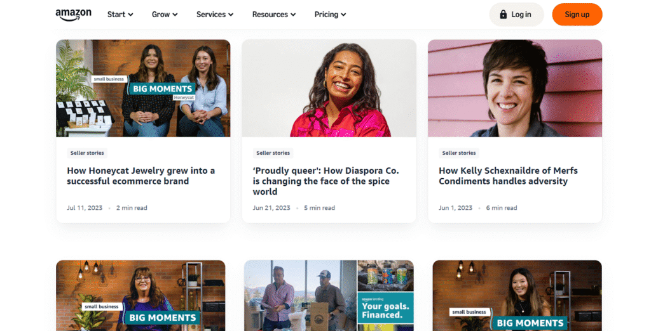The height and width of the screenshot is (331, 651).
Task: Click the '6 min read' text
Action: tap(502, 208)
